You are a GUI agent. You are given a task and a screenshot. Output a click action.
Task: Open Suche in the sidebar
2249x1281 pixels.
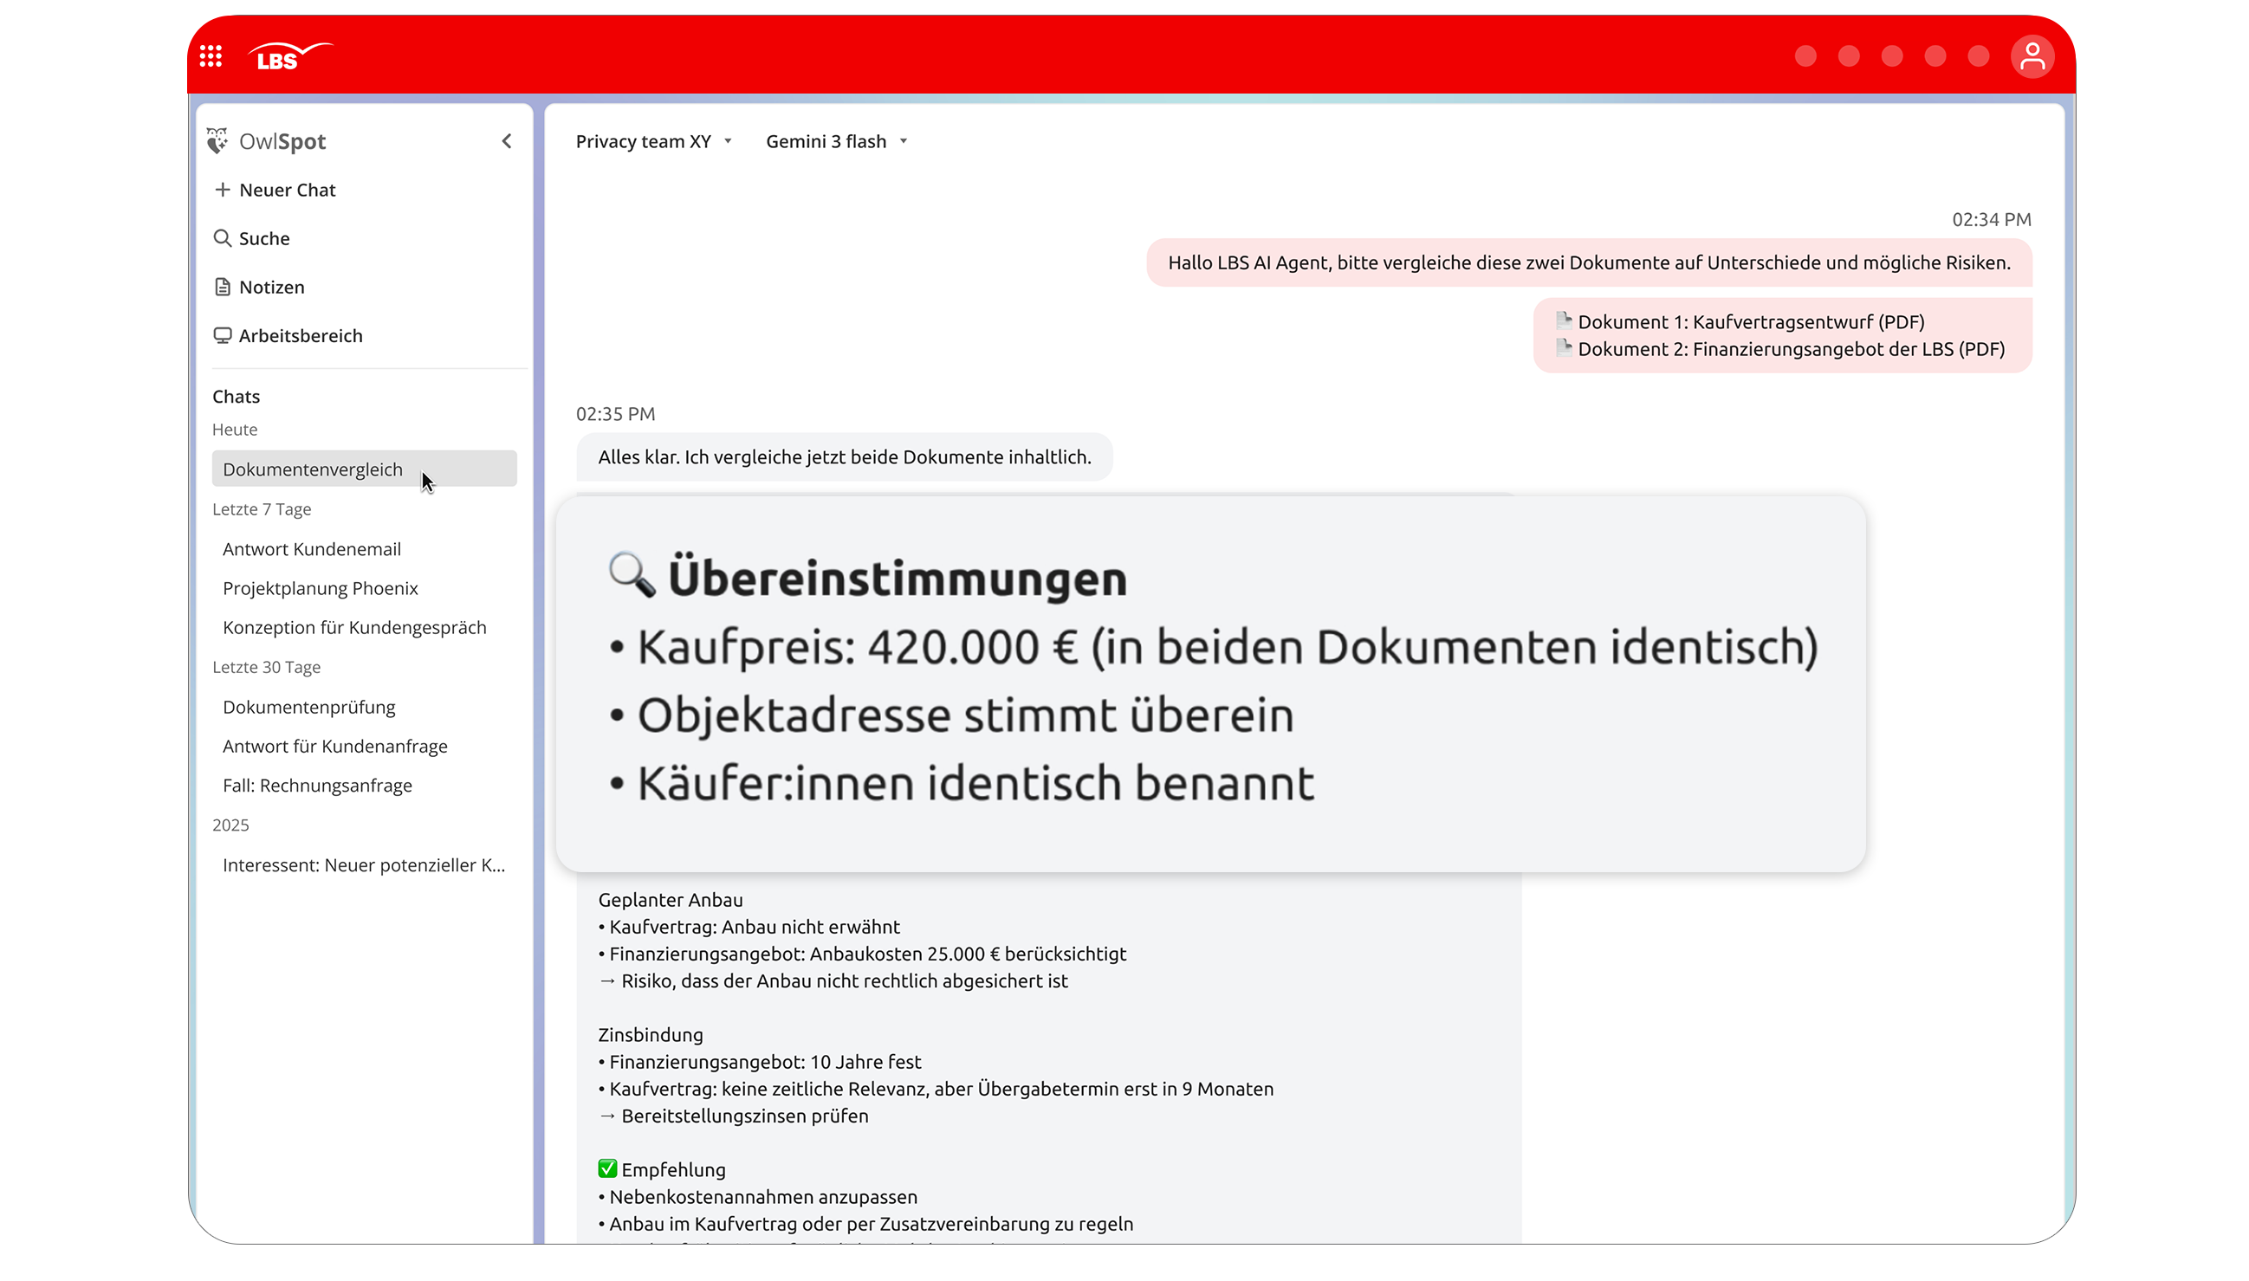pyautogui.click(x=251, y=238)
